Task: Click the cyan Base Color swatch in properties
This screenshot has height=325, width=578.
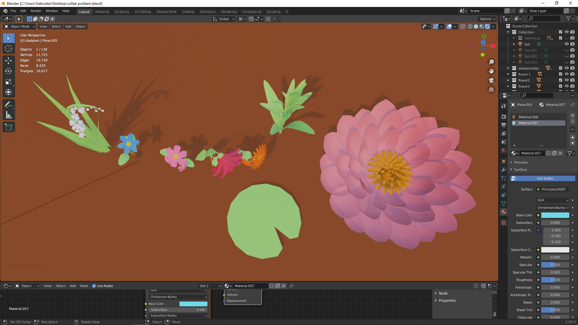Action: pos(555,215)
